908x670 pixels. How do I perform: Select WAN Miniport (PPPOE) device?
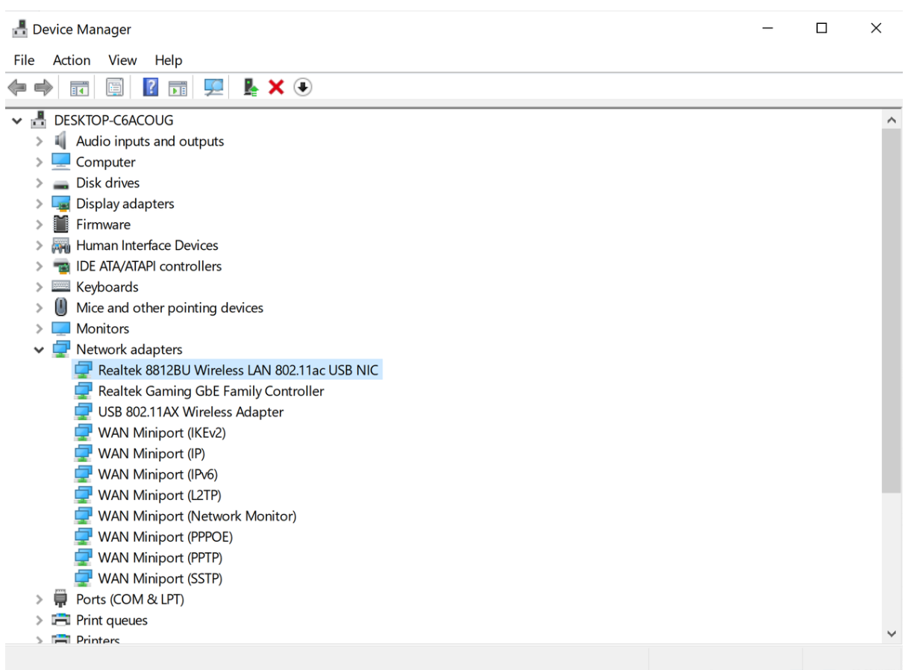165,536
